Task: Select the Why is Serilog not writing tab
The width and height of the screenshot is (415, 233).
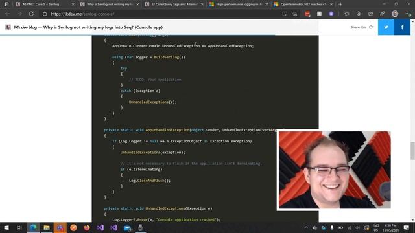Action: point(110,5)
